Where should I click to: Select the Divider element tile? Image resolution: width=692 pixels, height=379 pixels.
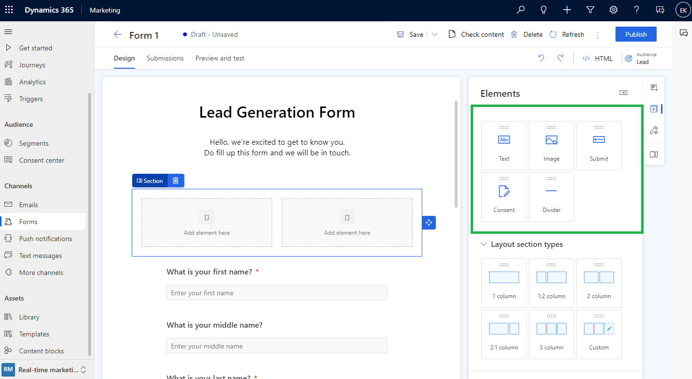coord(552,197)
